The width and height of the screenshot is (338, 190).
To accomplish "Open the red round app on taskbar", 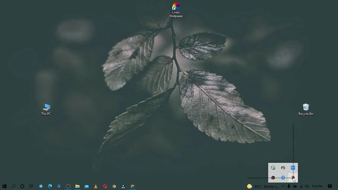I will click(x=105, y=186).
